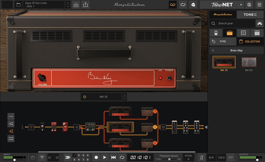Viewport: 265px width, 162px height.
Task: Open the Looper in the top toolbar
Action: click(173, 5)
